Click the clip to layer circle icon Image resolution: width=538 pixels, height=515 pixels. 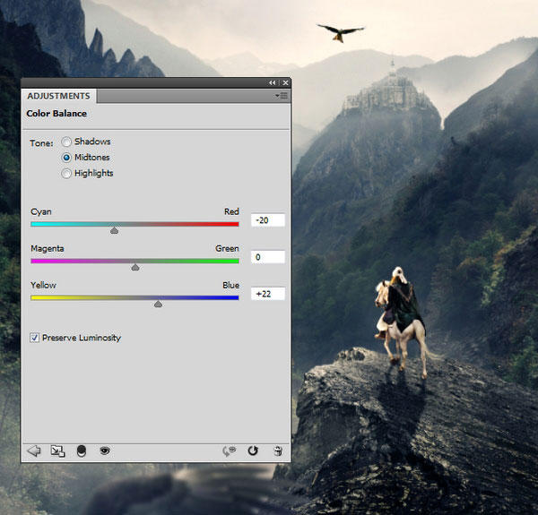pyautogui.click(x=82, y=451)
